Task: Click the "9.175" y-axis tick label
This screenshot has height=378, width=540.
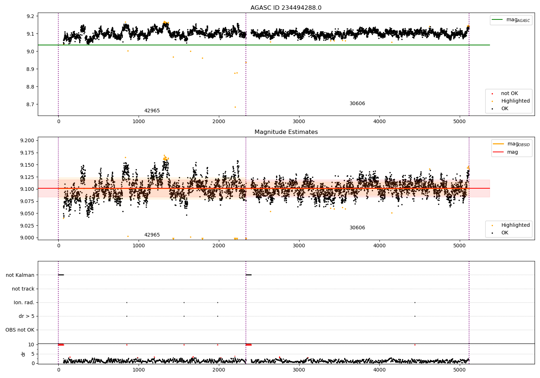Action: coord(28,153)
